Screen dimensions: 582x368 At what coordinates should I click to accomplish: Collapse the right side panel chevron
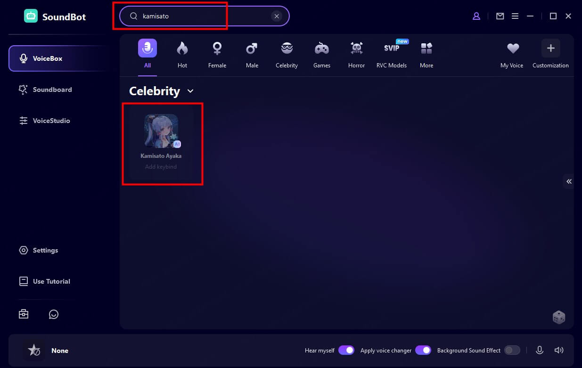(x=569, y=181)
